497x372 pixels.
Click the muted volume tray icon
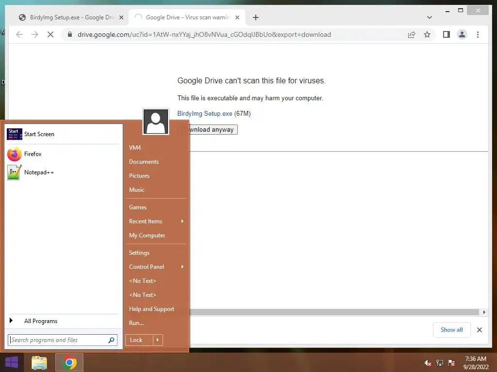(x=428, y=363)
